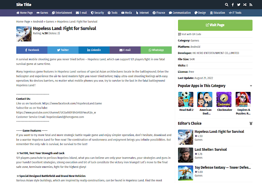Viewport: 262px width, 183px height.
Task: Click the Last Update August 21, 2022 text
Action: [x=195, y=78]
